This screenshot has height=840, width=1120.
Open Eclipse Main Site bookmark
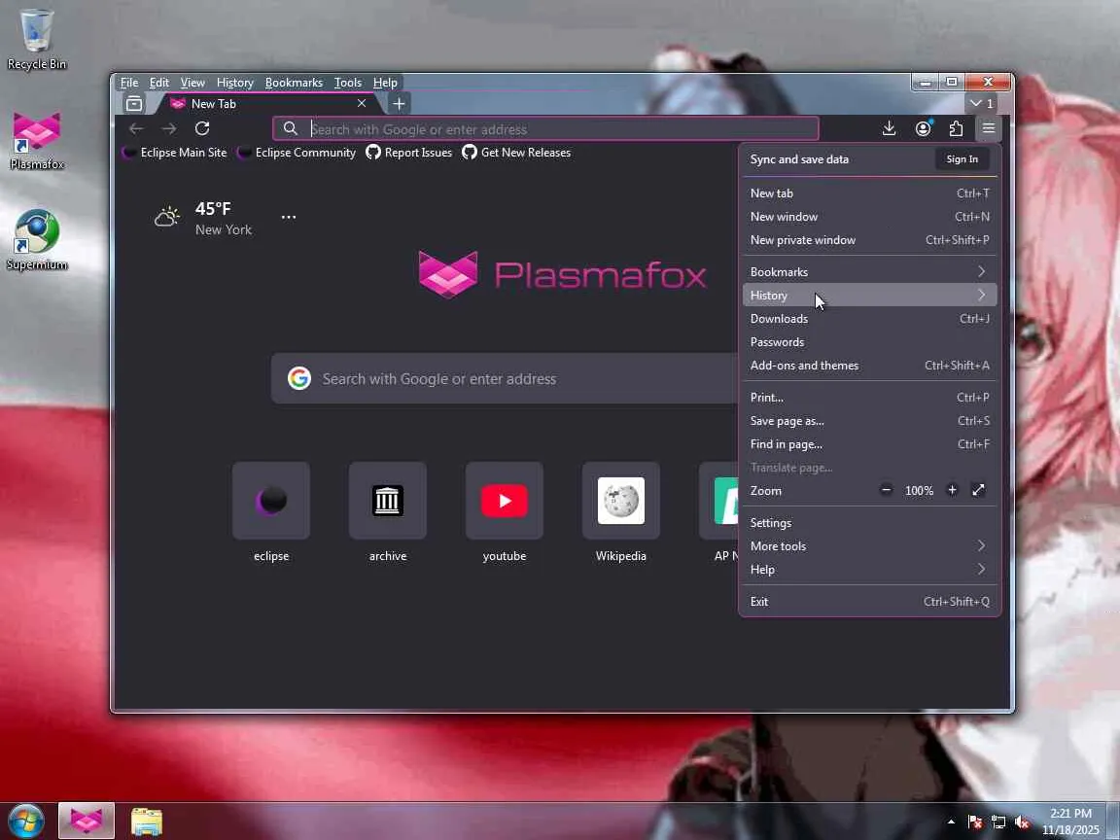[175, 152]
